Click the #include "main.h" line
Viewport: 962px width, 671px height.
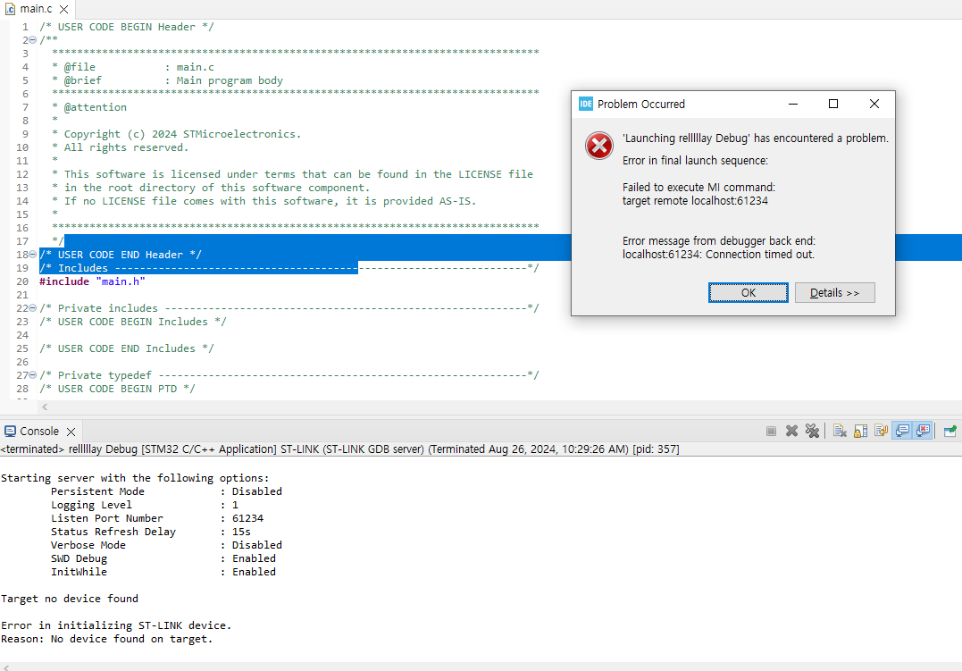[89, 281]
